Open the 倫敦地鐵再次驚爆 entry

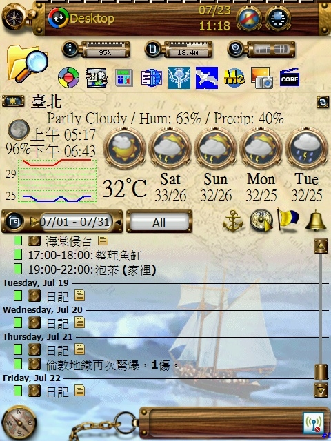pos(112,365)
